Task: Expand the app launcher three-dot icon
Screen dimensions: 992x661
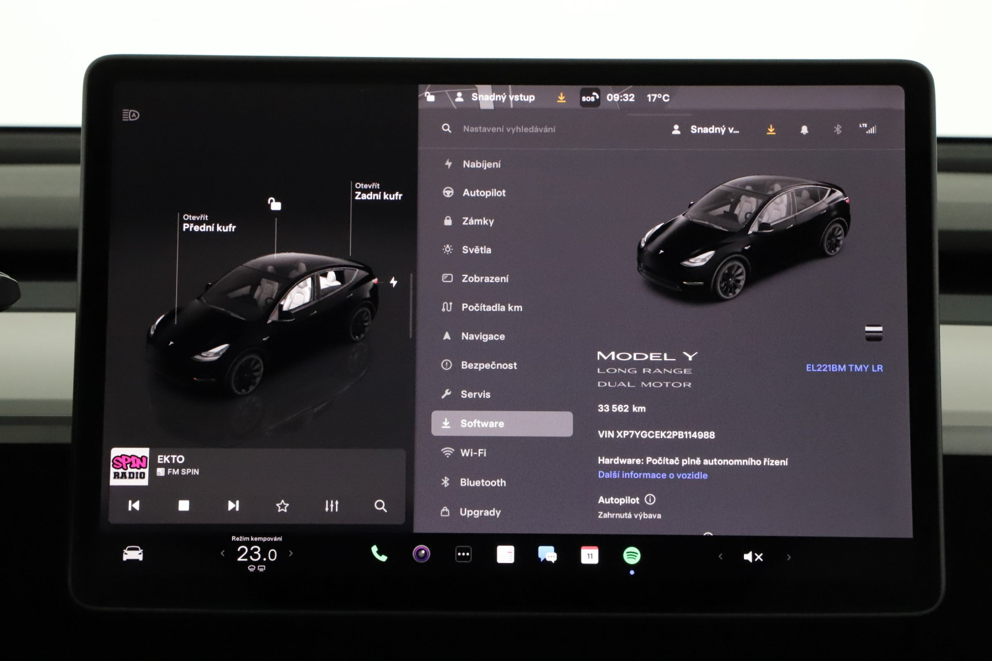Action: (462, 554)
